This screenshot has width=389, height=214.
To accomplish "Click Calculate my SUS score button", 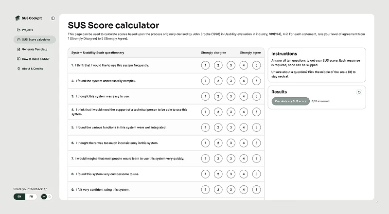I will point(290,101).
